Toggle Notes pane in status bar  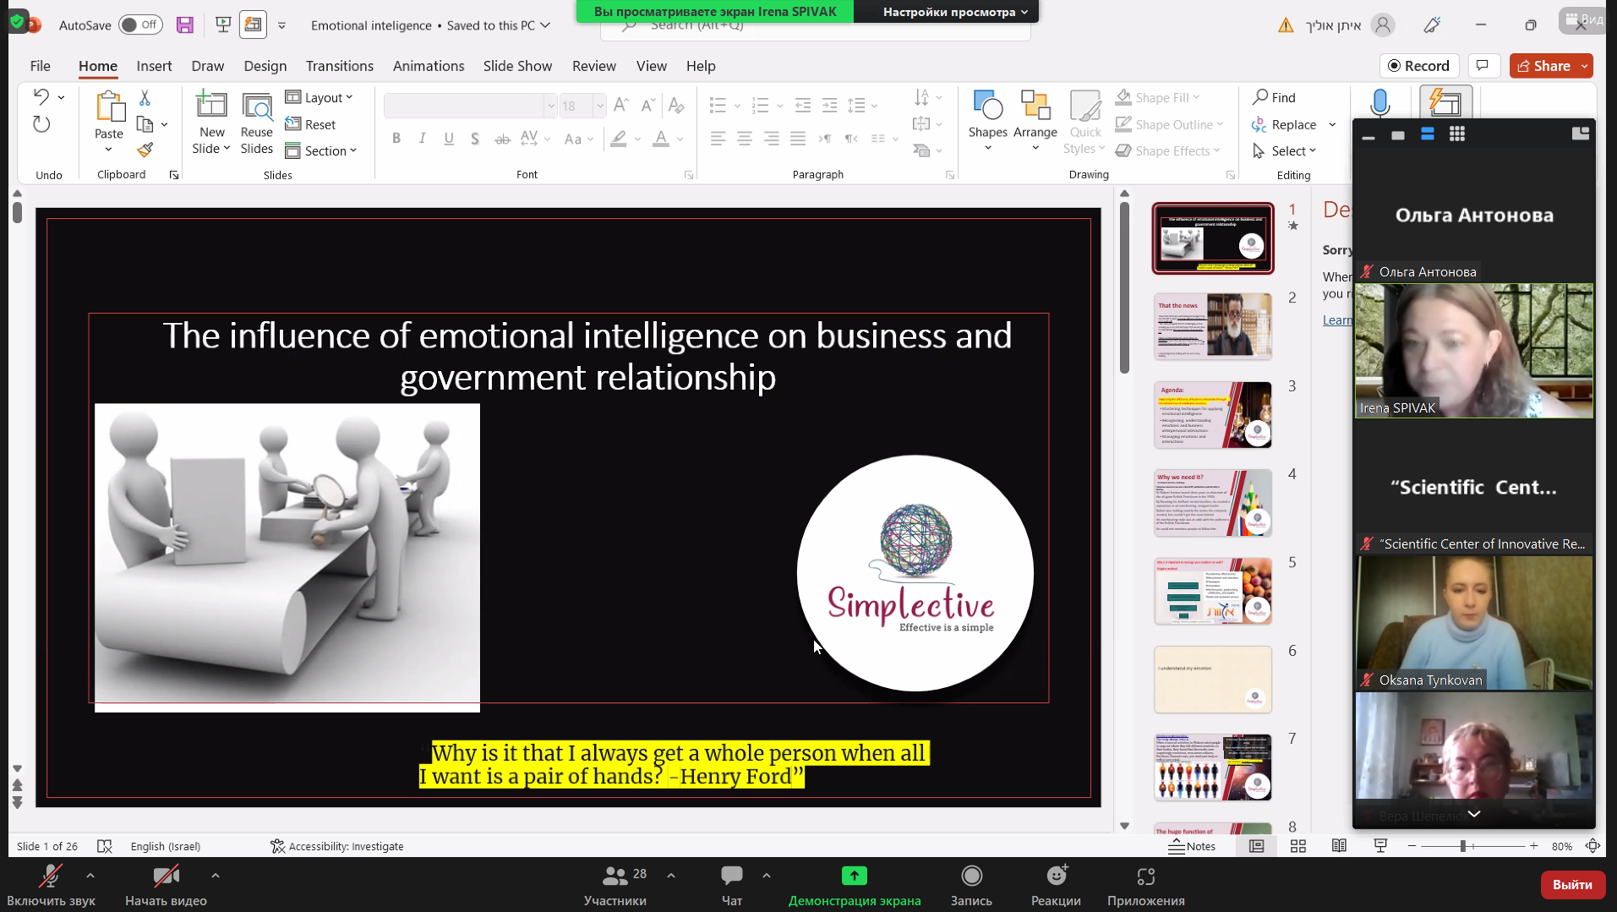pyautogui.click(x=1192, y=846)
